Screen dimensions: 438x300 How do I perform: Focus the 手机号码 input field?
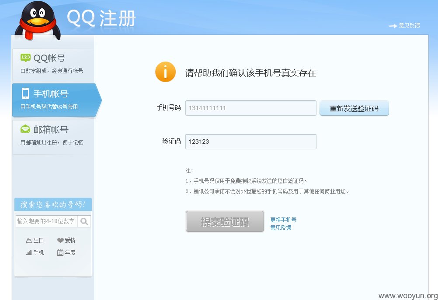click(251, 108)
